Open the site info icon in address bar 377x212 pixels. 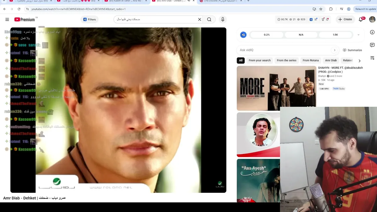point(27,9)
